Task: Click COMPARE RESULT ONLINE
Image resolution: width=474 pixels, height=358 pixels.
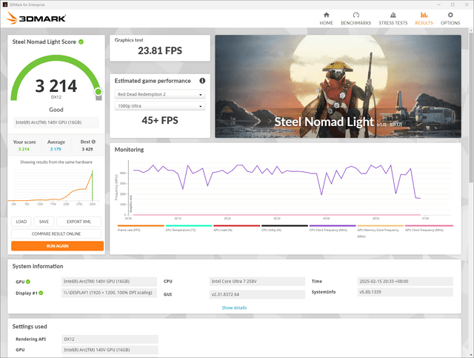Action: point(56,233)
